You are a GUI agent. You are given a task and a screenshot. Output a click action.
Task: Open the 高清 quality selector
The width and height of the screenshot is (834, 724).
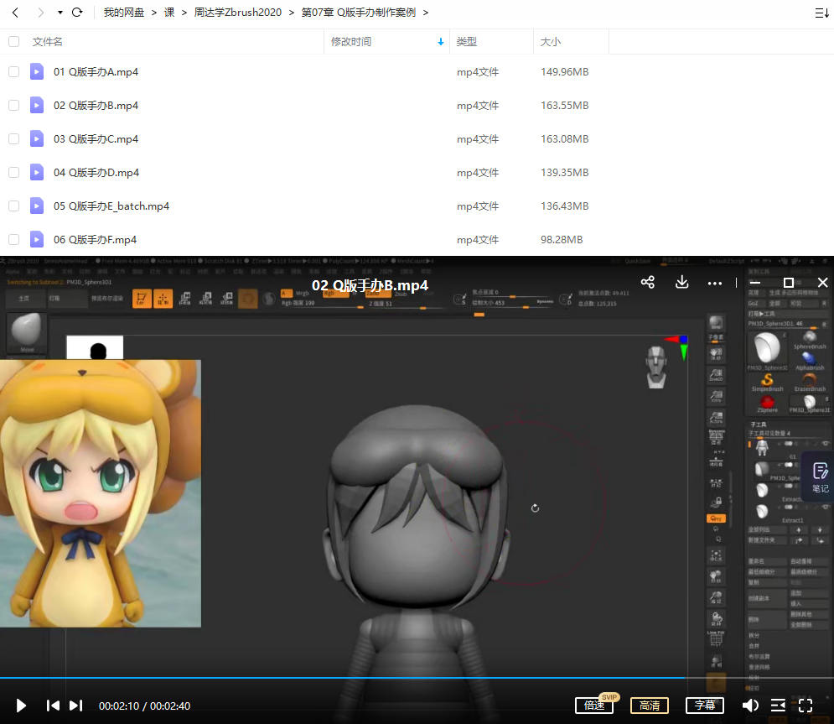point(650,706)
